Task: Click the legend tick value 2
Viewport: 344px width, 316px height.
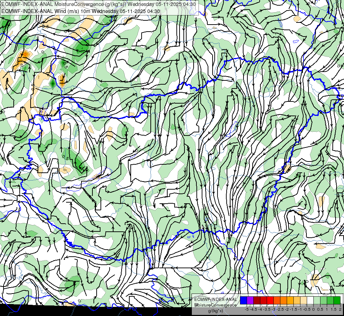Action: (x=340, y=309)
